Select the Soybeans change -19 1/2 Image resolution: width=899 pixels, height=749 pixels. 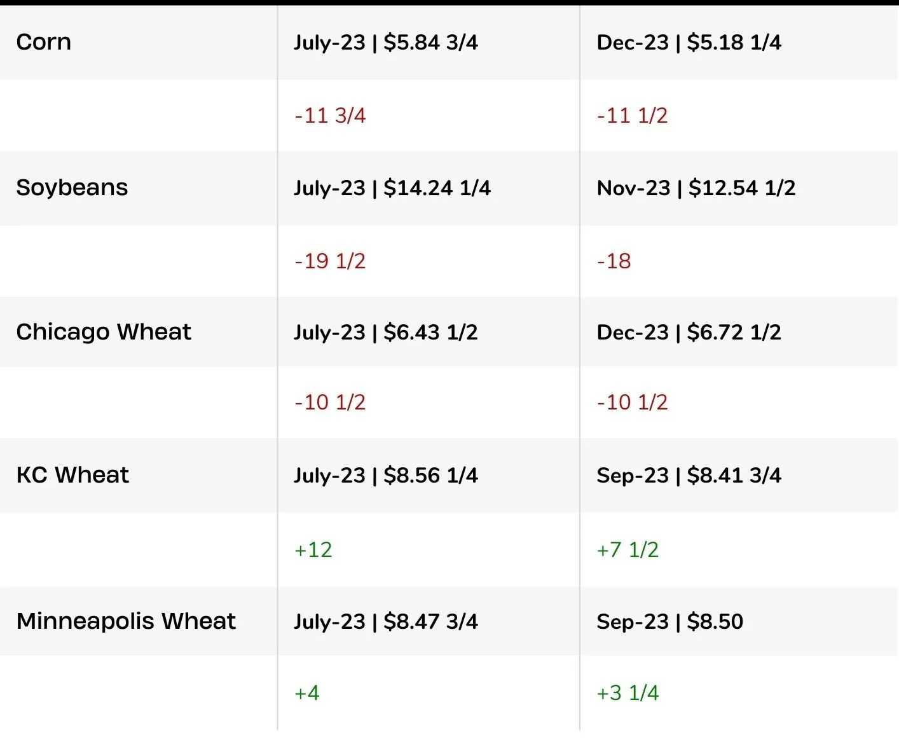click(x=330, y=261)
